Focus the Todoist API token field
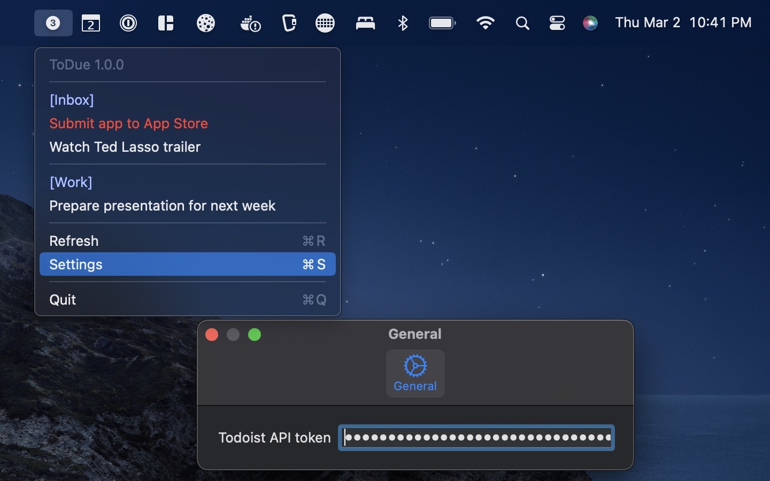 point(476,438)
